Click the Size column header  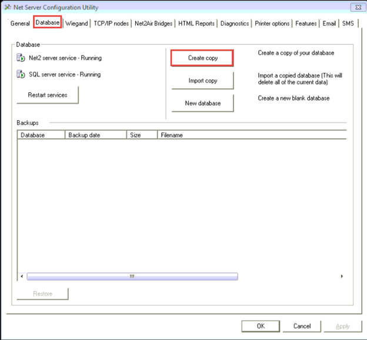point(142,135)
